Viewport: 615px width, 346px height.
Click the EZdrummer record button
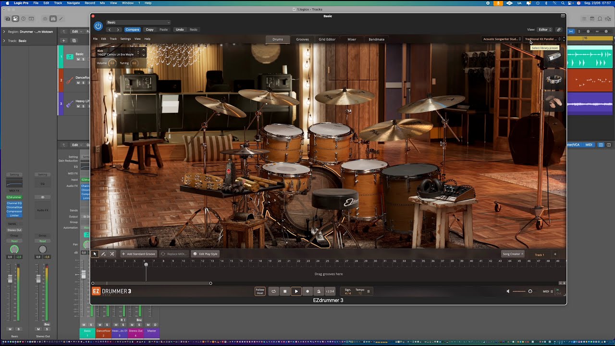coord(307,291)
